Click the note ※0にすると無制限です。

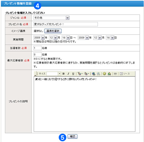click(x=48, y=59)
